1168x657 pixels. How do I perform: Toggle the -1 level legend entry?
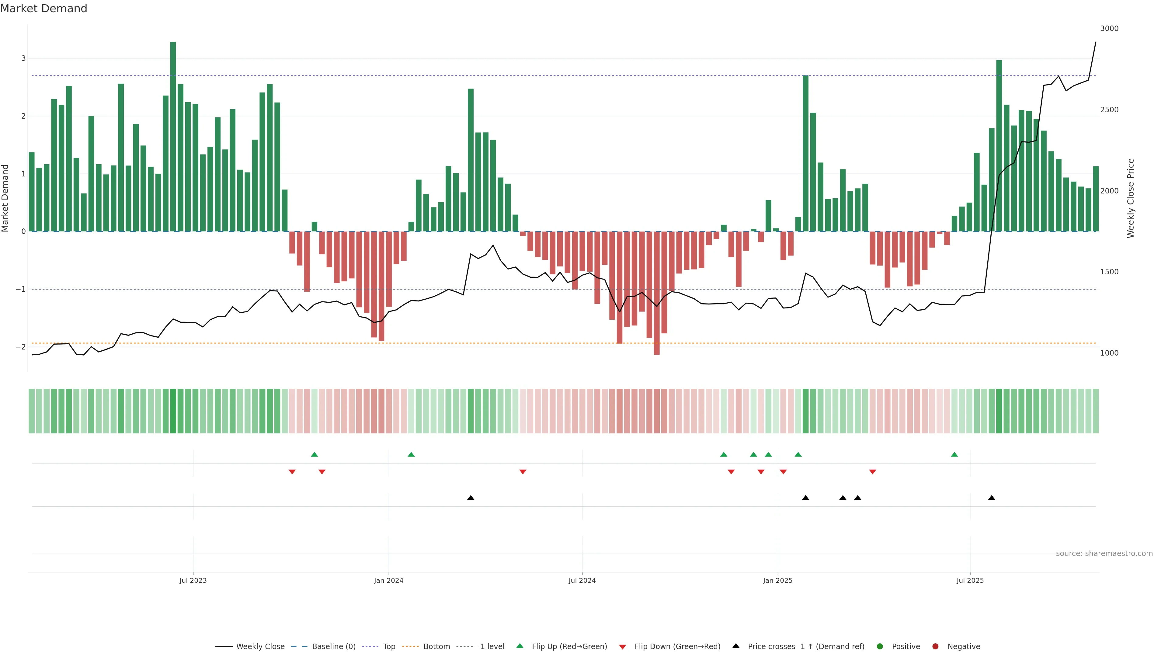click(x=491, y=647)
